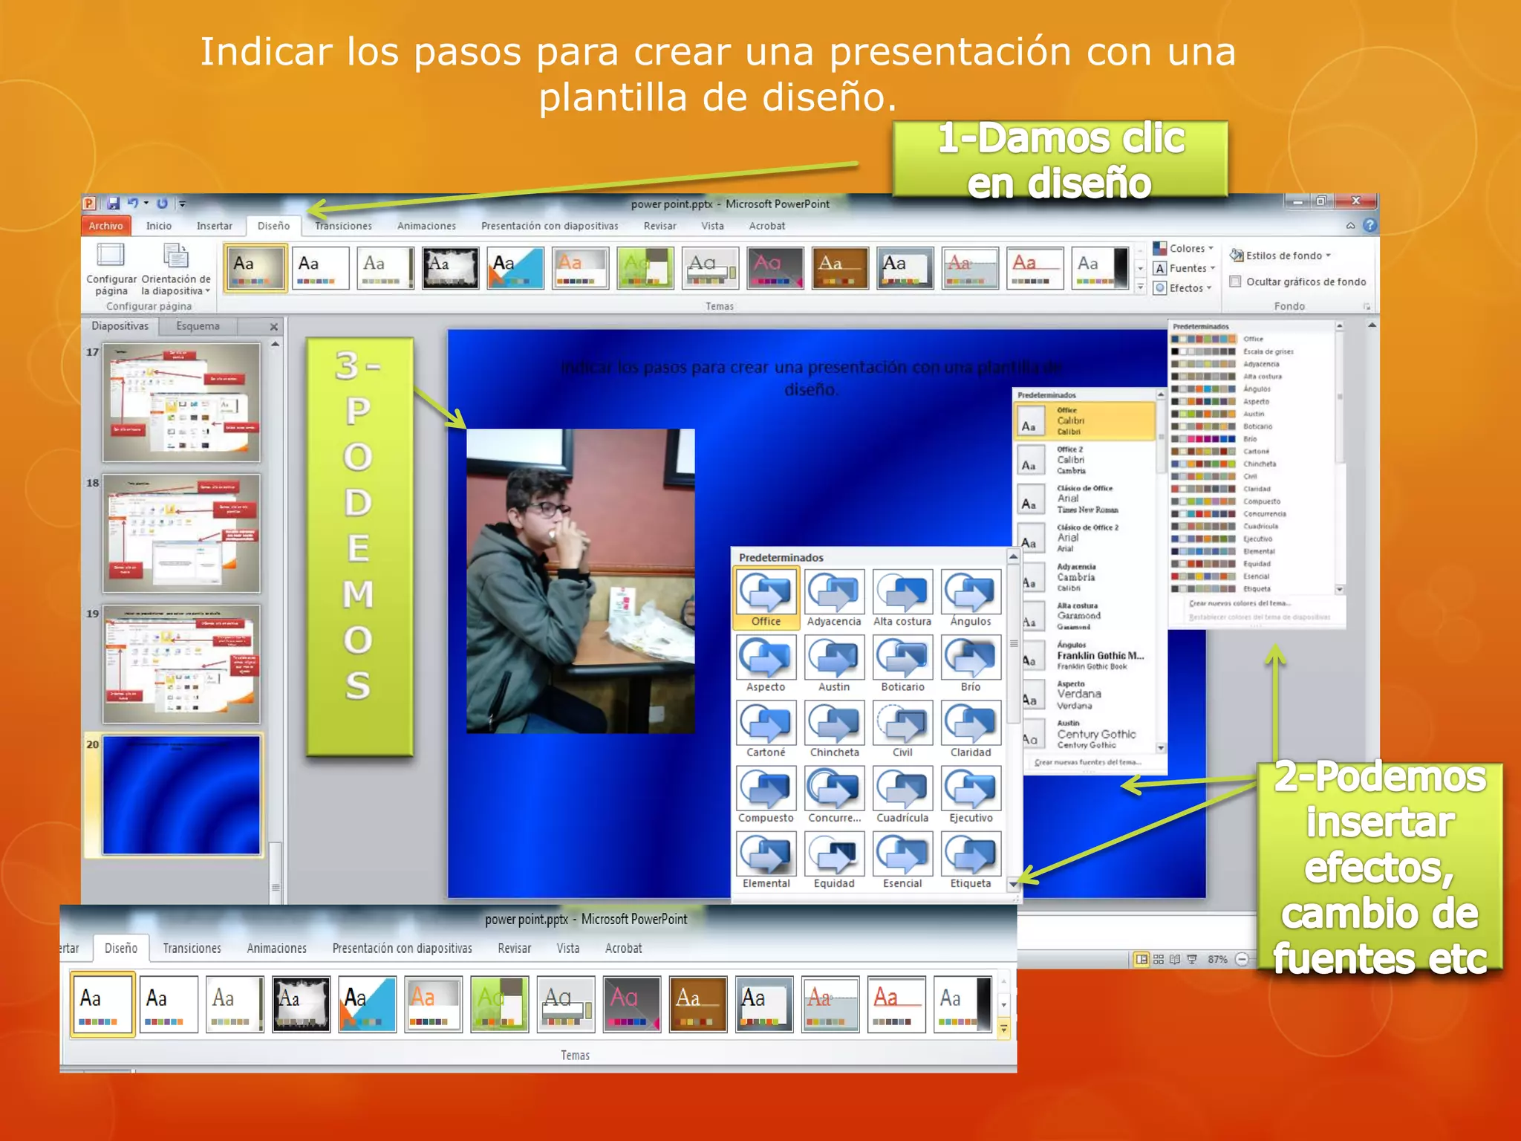Select the Office effect in effects gallery

766,599
